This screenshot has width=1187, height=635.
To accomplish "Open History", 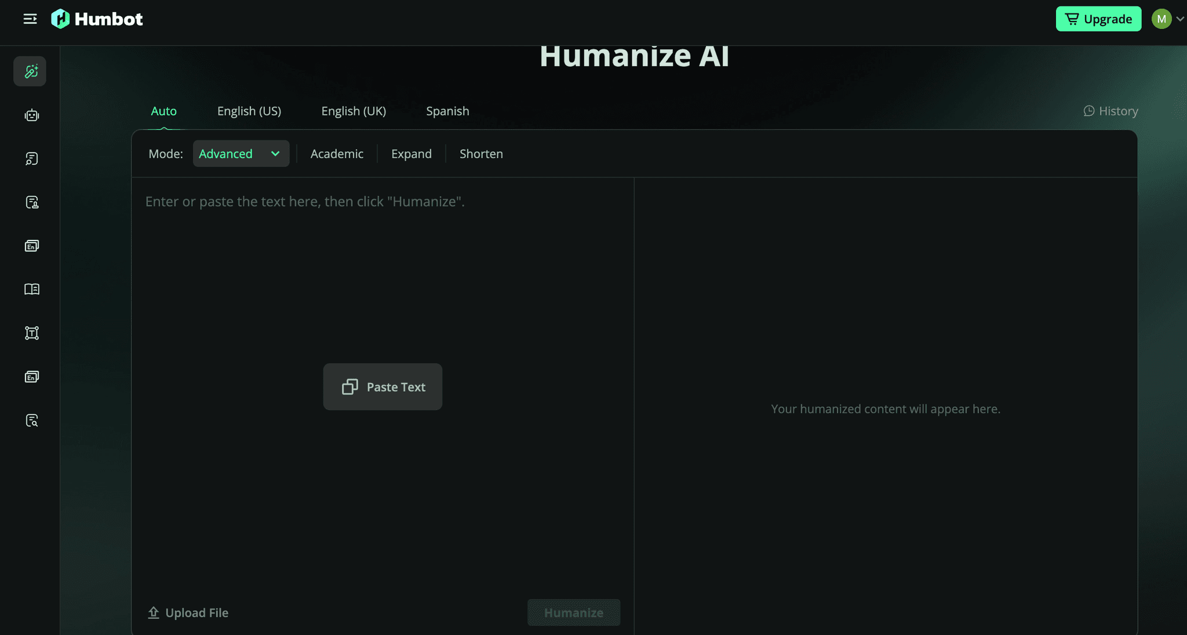I will pos(1110,111).
